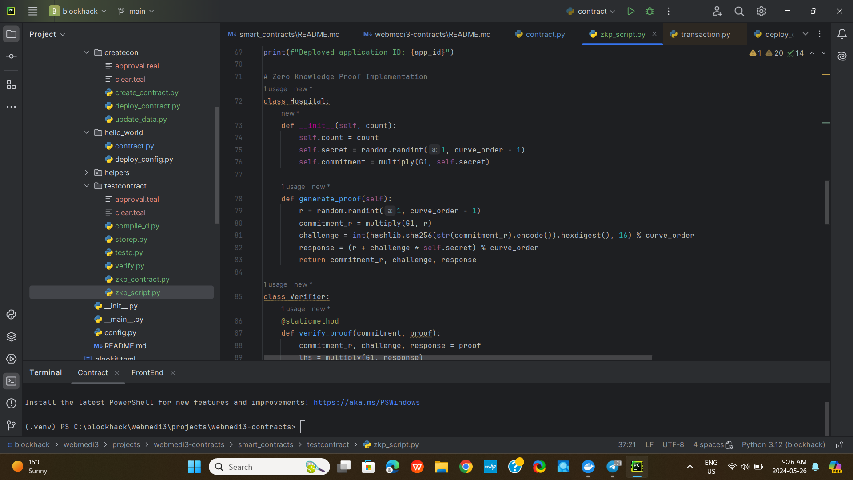The width and height of the screenshot is (853, 480).
Task: Open the Problems tool window
Action: pyautogui.click(x=12, y=403)
